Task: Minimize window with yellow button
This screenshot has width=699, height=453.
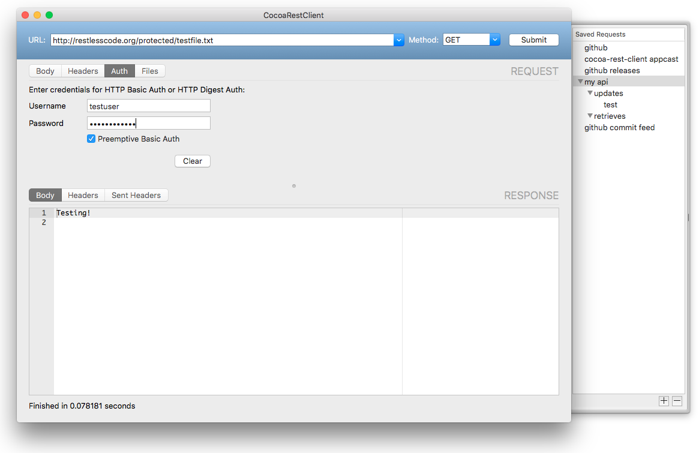Action: click(37, 15)
